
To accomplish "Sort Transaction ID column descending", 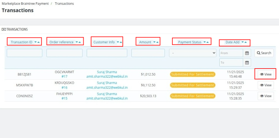I will (x=35, y=42).
